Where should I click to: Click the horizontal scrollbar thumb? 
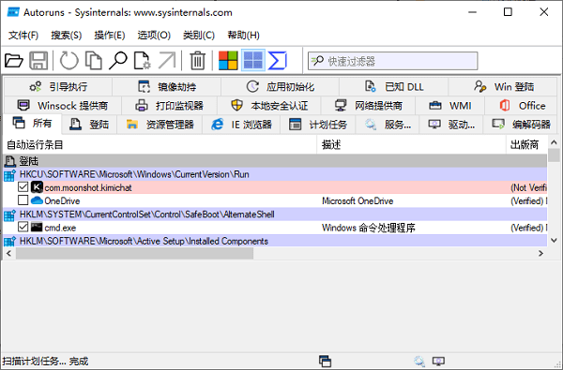point(134,254)
